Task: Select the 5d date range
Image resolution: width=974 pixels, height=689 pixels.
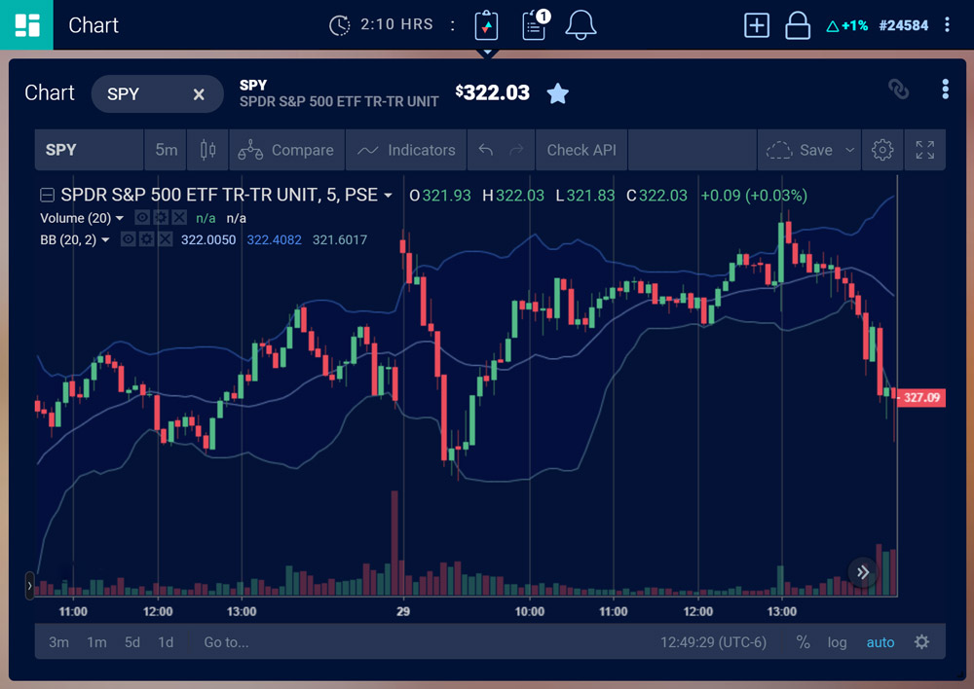Action: point(132,642)
